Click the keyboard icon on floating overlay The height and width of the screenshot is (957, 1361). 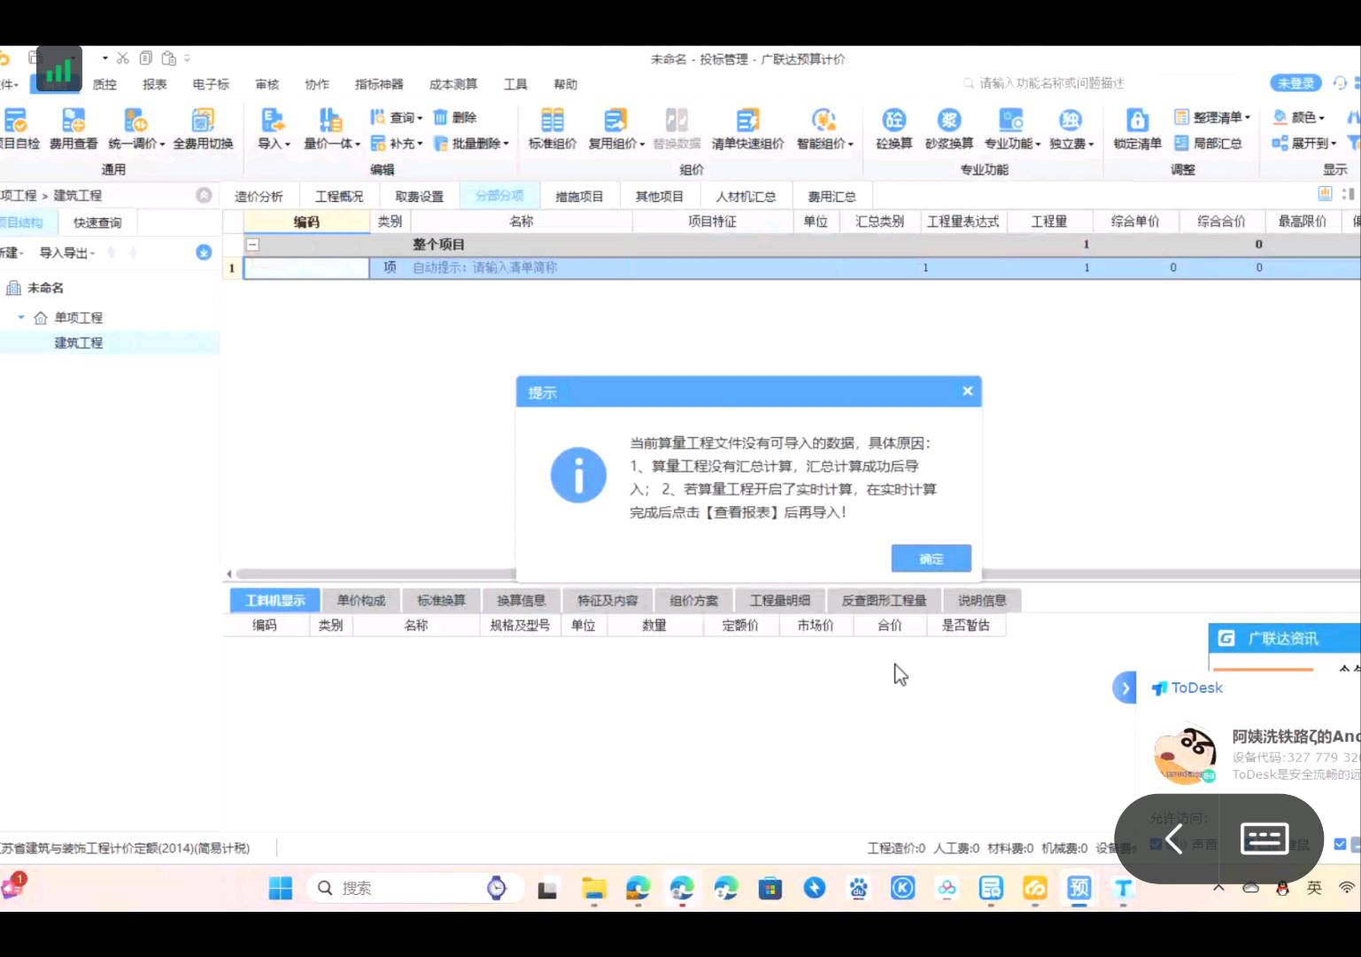tap(1264, 838)
